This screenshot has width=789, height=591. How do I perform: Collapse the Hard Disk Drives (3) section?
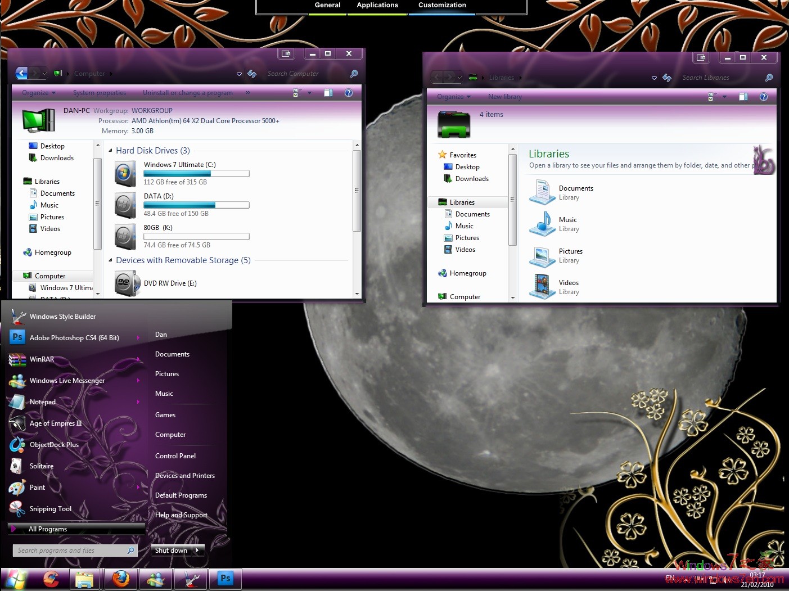point(110,150)
